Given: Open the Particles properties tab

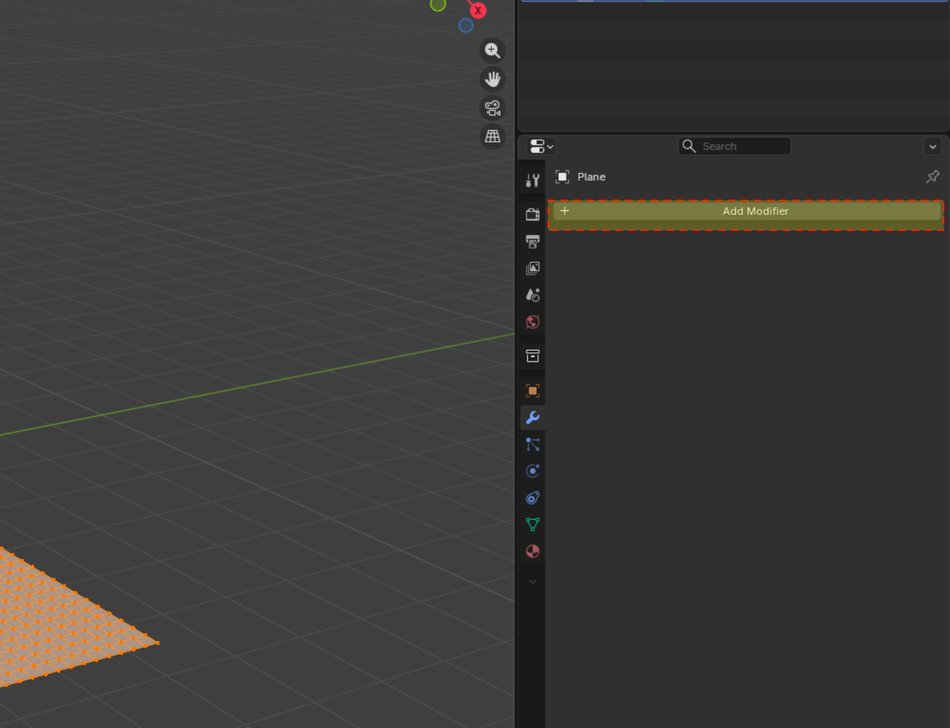Looking at the screenshot, I should tap(533, 444).
